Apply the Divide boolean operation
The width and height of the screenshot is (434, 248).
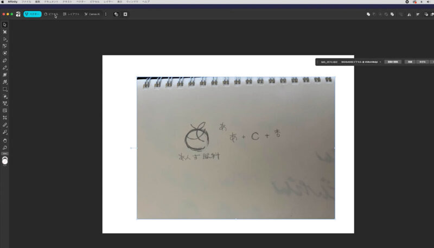pos(392,14)
